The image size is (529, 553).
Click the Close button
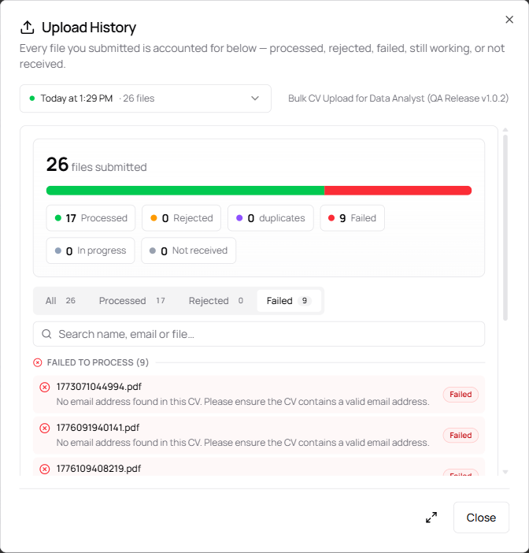(481, 518)
